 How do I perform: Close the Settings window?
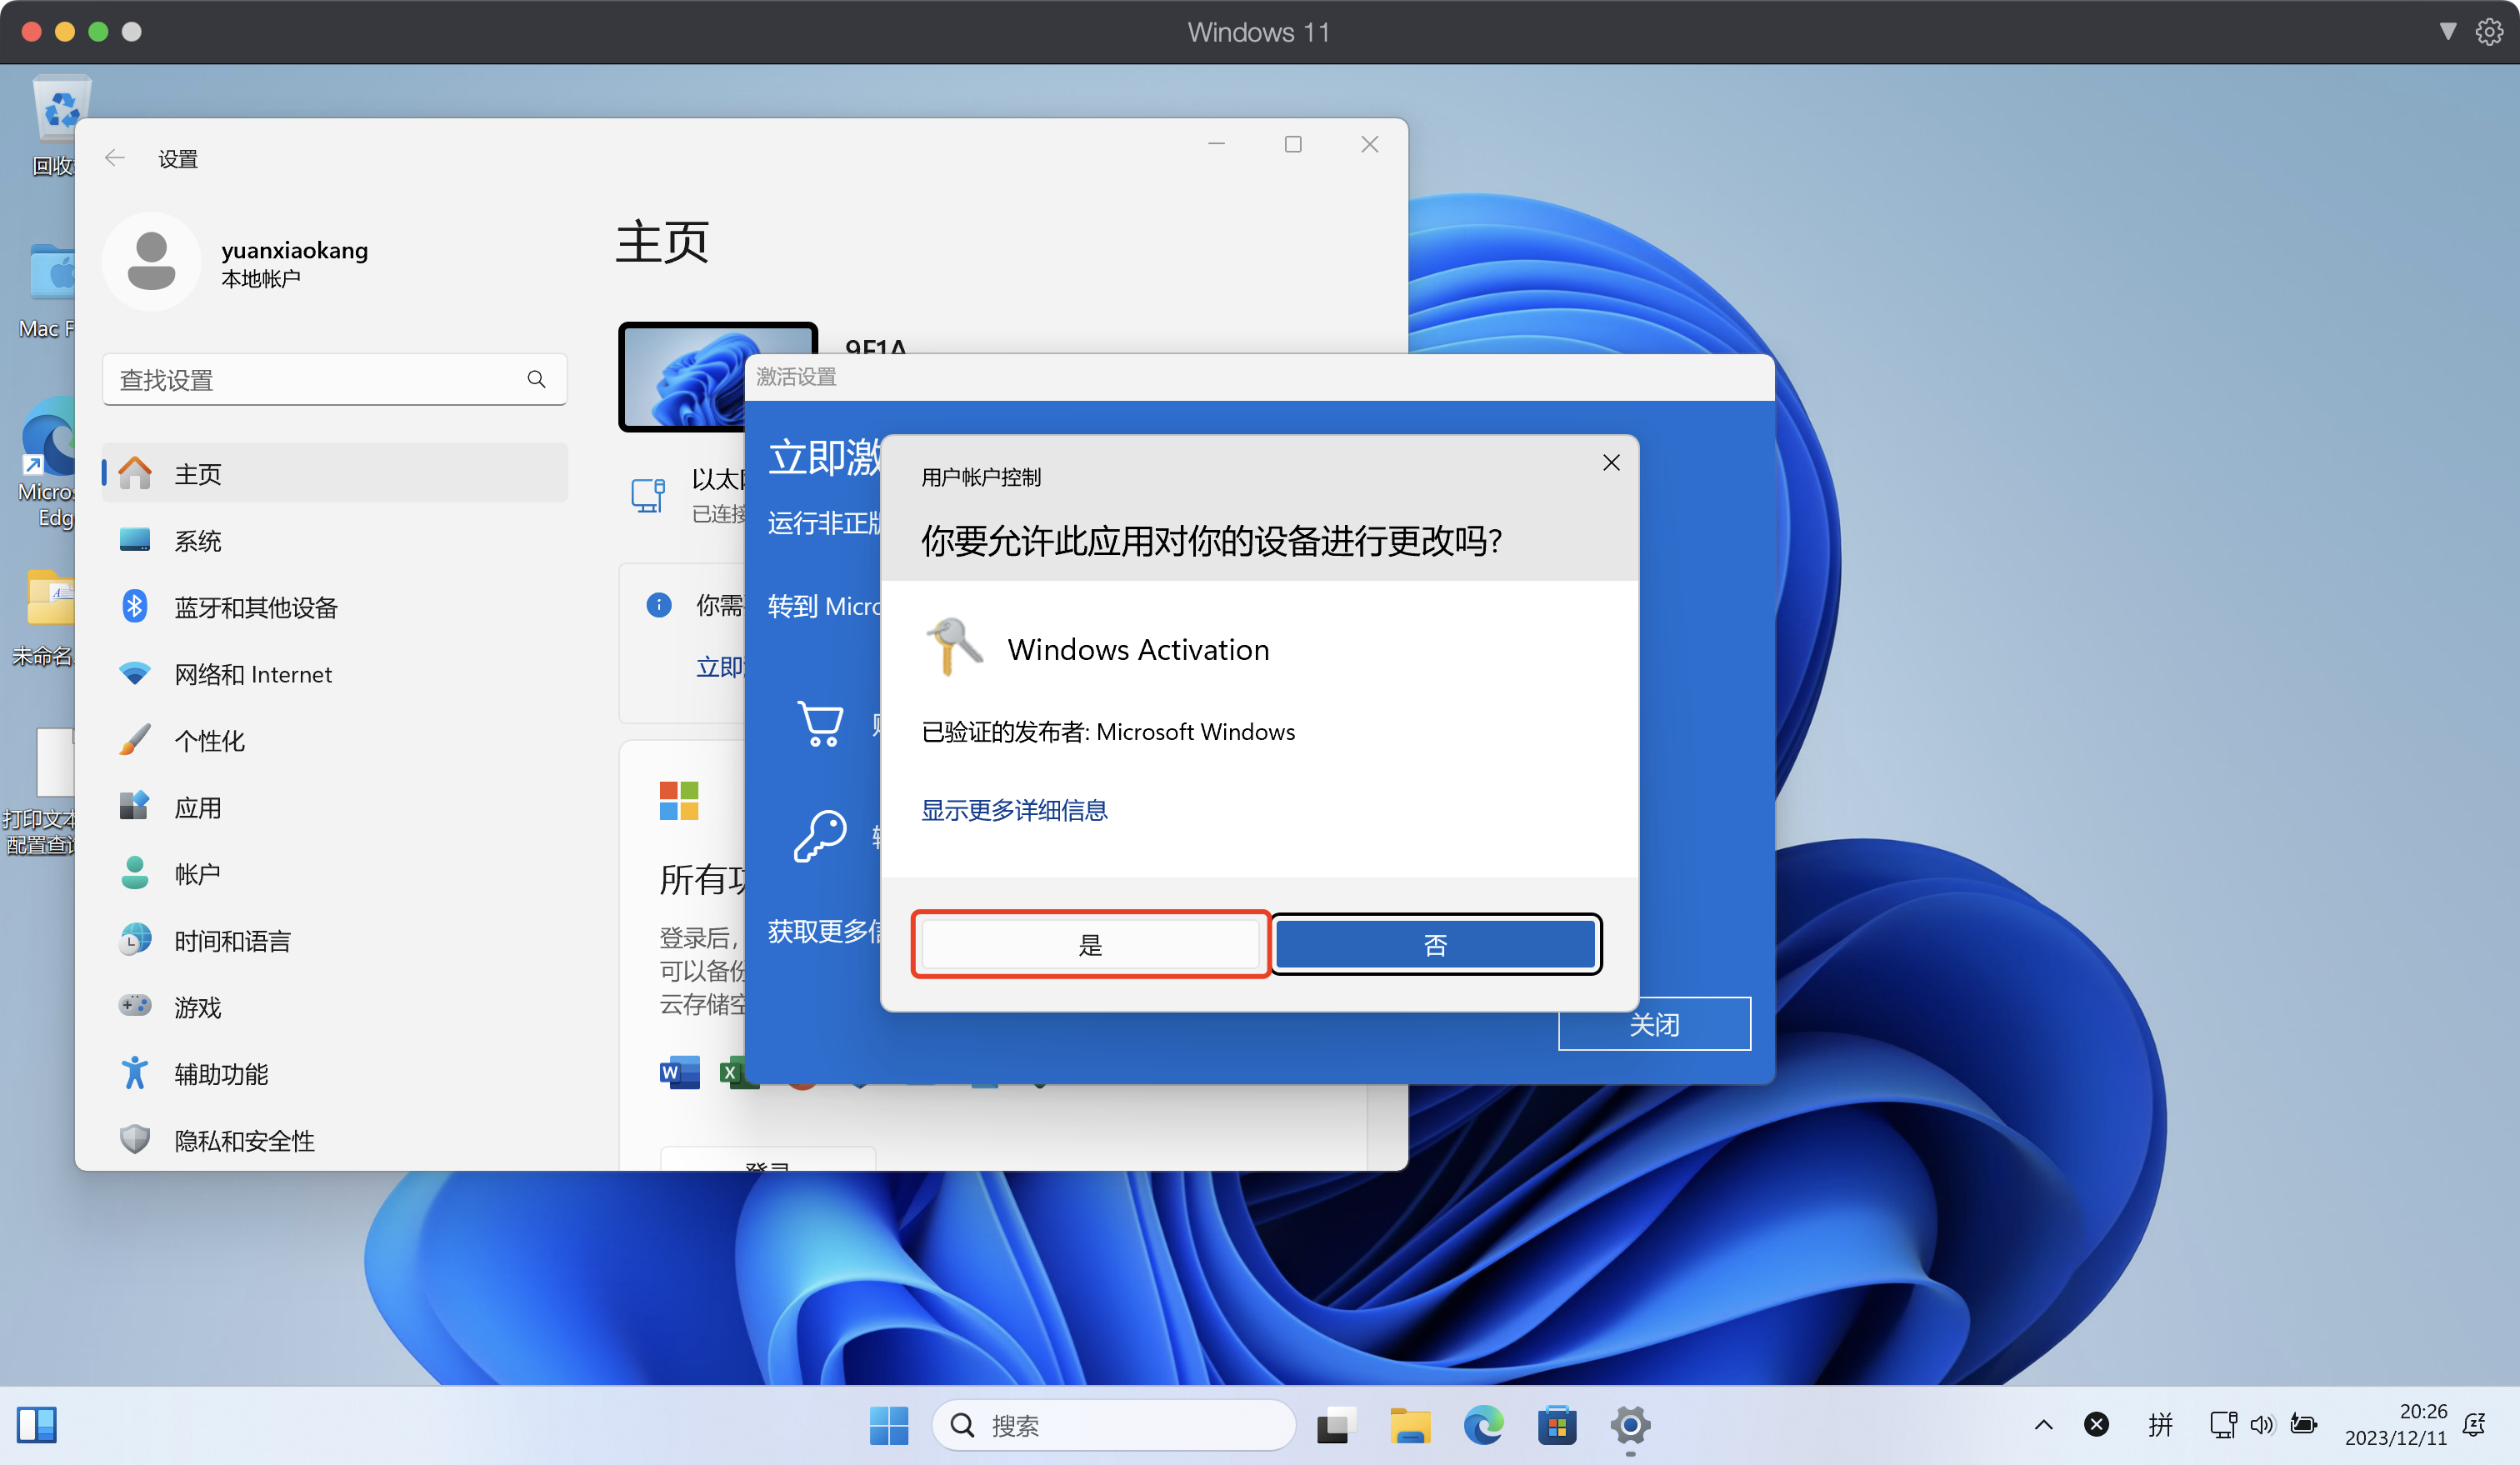click(1370, 144)
